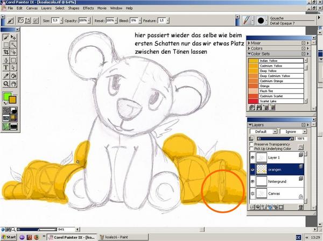Select the Magnifier tool
The height and width of the screenshot is (241, 323).
(x=6, y=84)
